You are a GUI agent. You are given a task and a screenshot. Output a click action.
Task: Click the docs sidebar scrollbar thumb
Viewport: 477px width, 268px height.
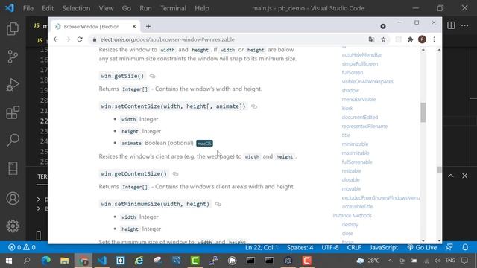[x=423, y=112]
